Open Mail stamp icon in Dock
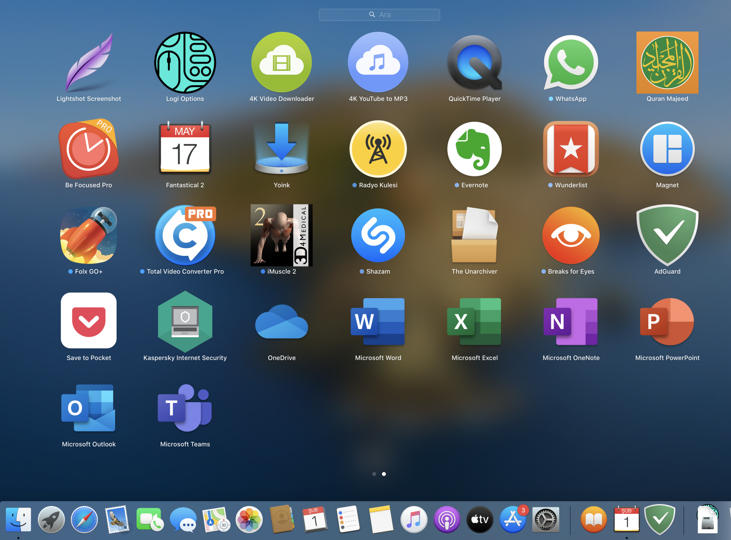731x540 pixels. coord(117,520)
